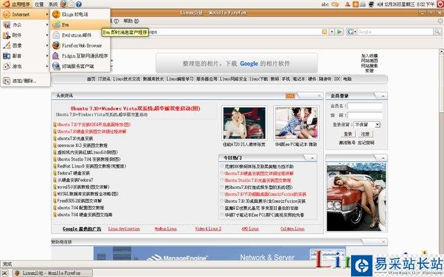Open the openSUSE 10.3 install tutorial link

click(83, 145)
